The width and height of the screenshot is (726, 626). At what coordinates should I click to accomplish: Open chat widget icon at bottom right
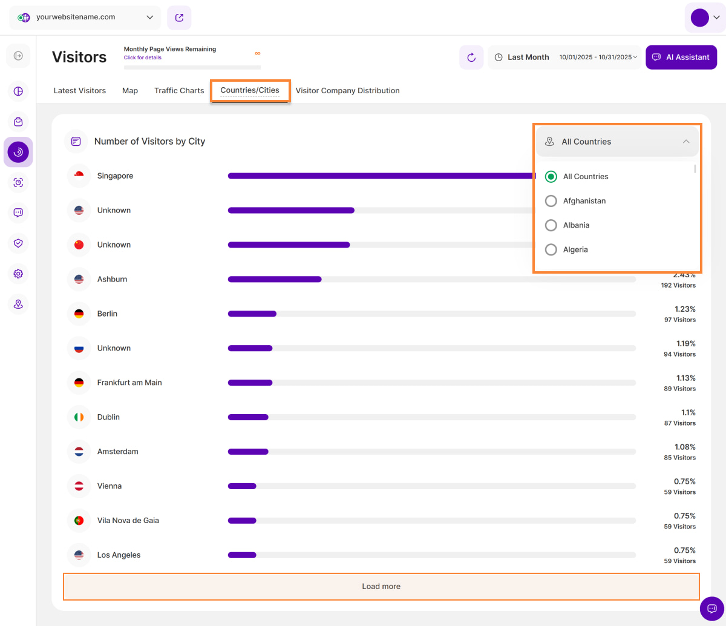[711, 608]
